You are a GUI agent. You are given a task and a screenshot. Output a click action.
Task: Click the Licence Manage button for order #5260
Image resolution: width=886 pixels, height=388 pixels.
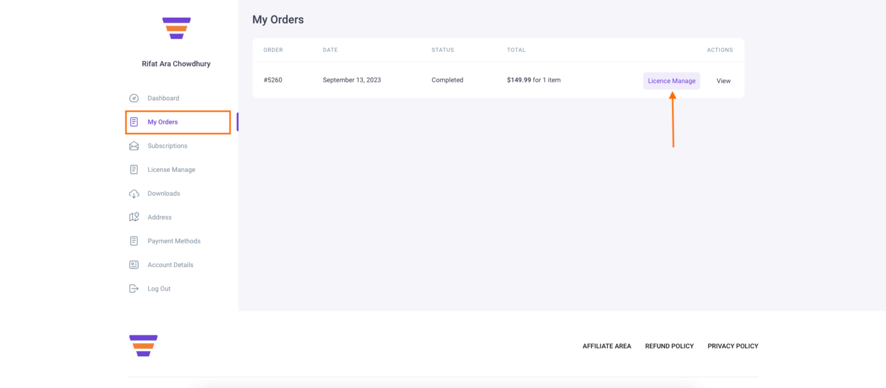coord(671,81)
